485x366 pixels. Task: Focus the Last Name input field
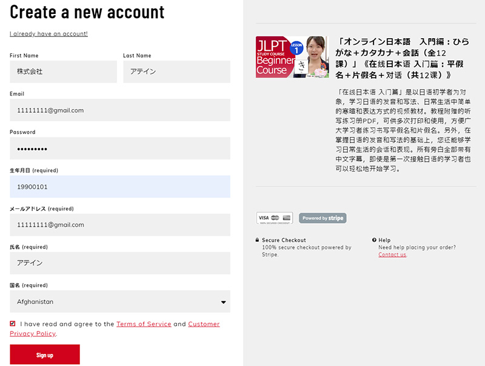click(176, 72)
